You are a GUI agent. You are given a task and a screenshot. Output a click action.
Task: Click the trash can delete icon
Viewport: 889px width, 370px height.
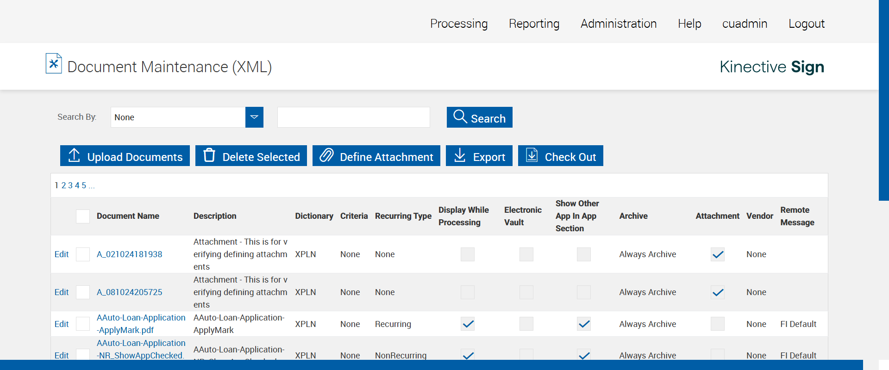coord(209,155)
